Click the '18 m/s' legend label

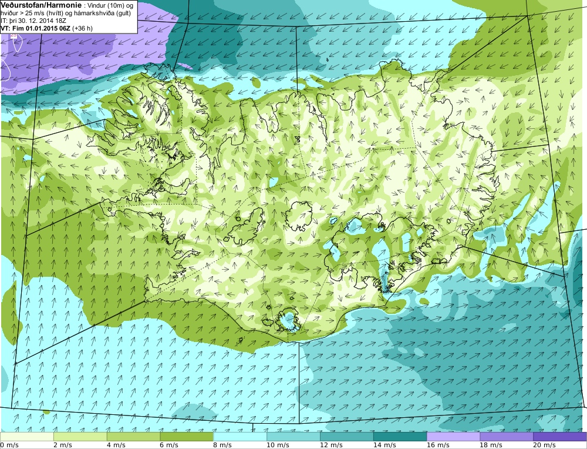point(491,445)
